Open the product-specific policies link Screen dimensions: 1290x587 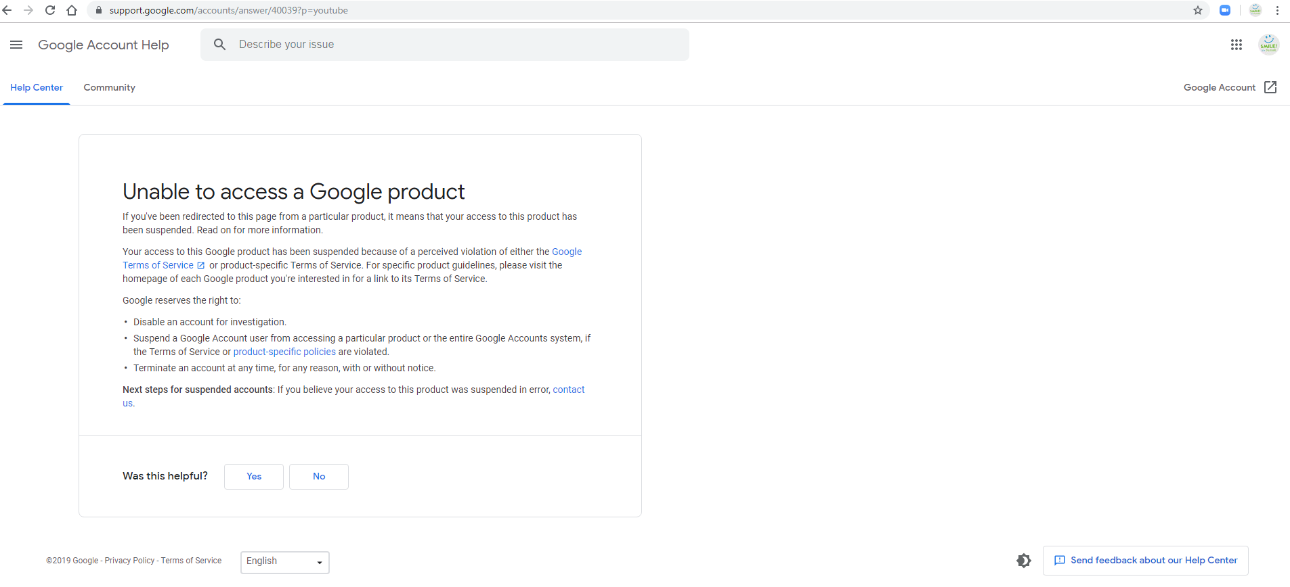[284, 352]
